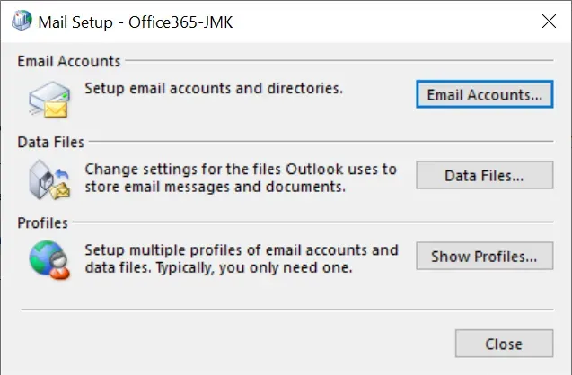The height and width of the screenshot is (375, 572).
Task: Open the Data Files settings
Action: point(484,175)
